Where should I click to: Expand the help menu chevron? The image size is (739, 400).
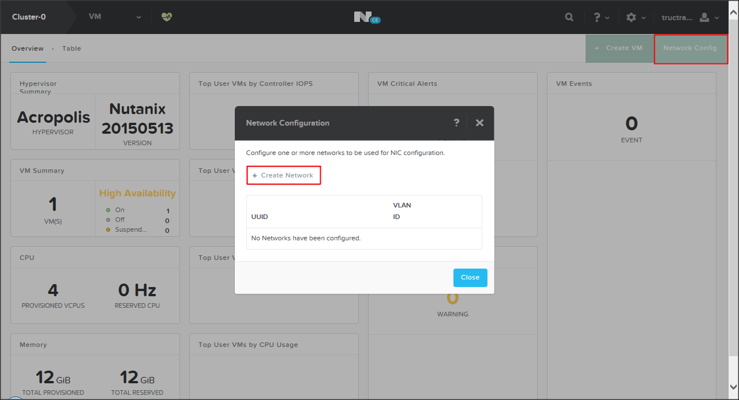(607, 18)
